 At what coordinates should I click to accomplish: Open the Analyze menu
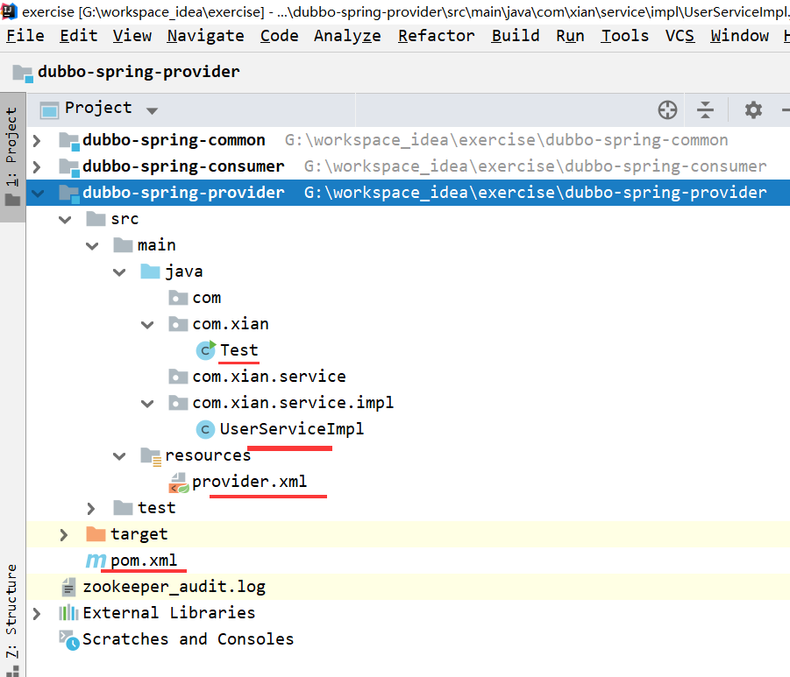click(x=347, y=36)
